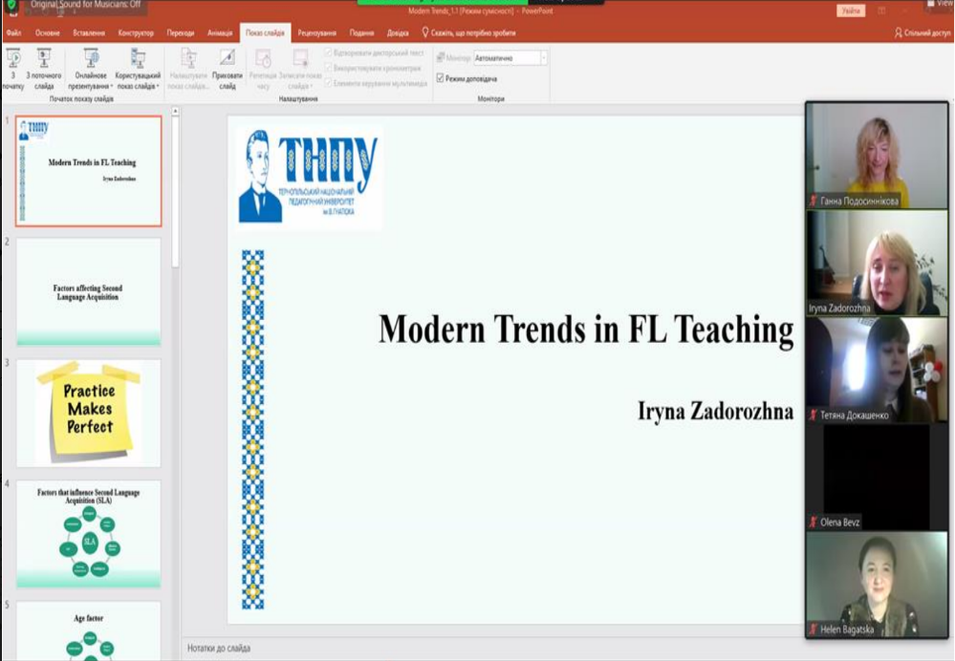Open the Вставлення ribbon tab

[89, 32]
